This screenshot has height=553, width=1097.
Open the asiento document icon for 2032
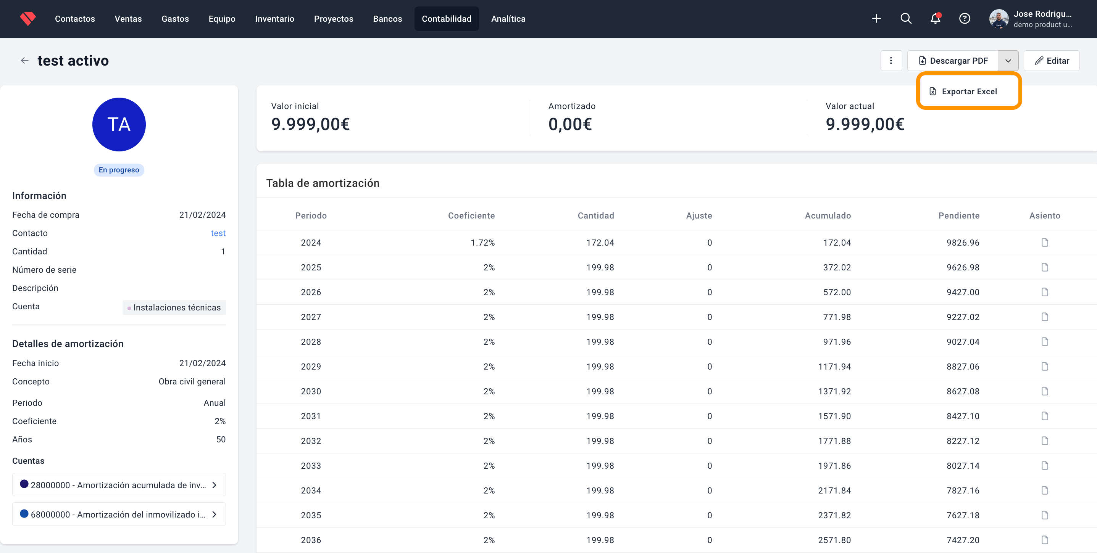point(1045,441)
